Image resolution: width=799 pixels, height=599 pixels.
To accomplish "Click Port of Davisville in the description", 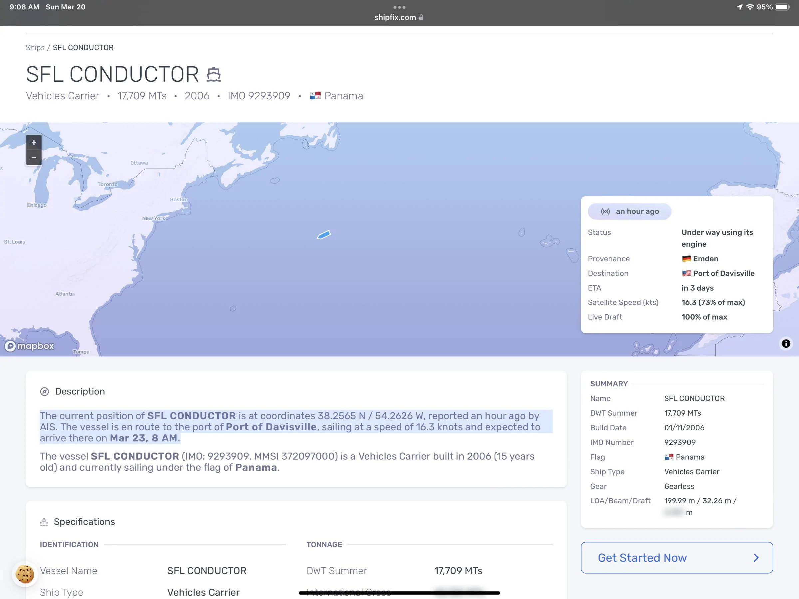I will [271, 427].
